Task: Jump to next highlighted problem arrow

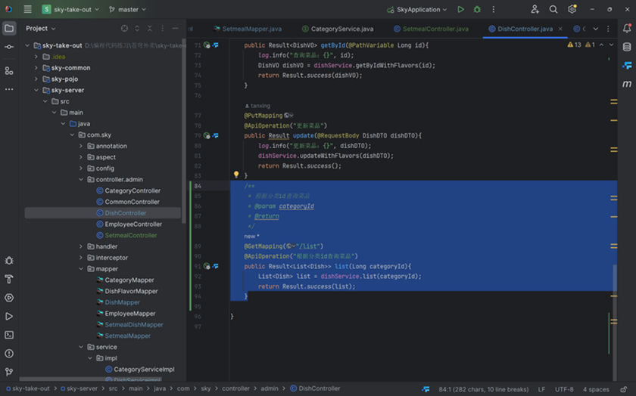Action: (x=611, y=45)
